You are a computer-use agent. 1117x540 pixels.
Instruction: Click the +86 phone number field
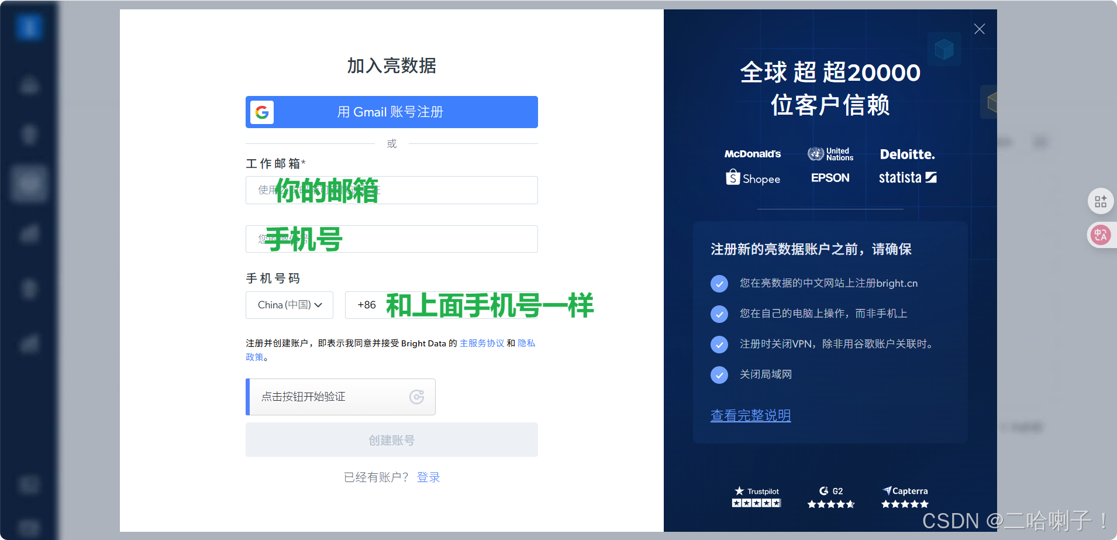point(442,305)
